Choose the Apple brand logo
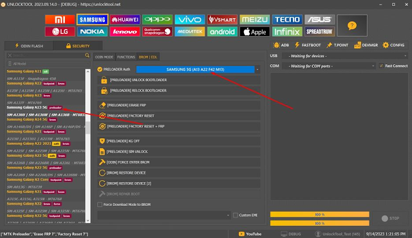This screenshot has height=238, width=412. (x=255, y=32)
